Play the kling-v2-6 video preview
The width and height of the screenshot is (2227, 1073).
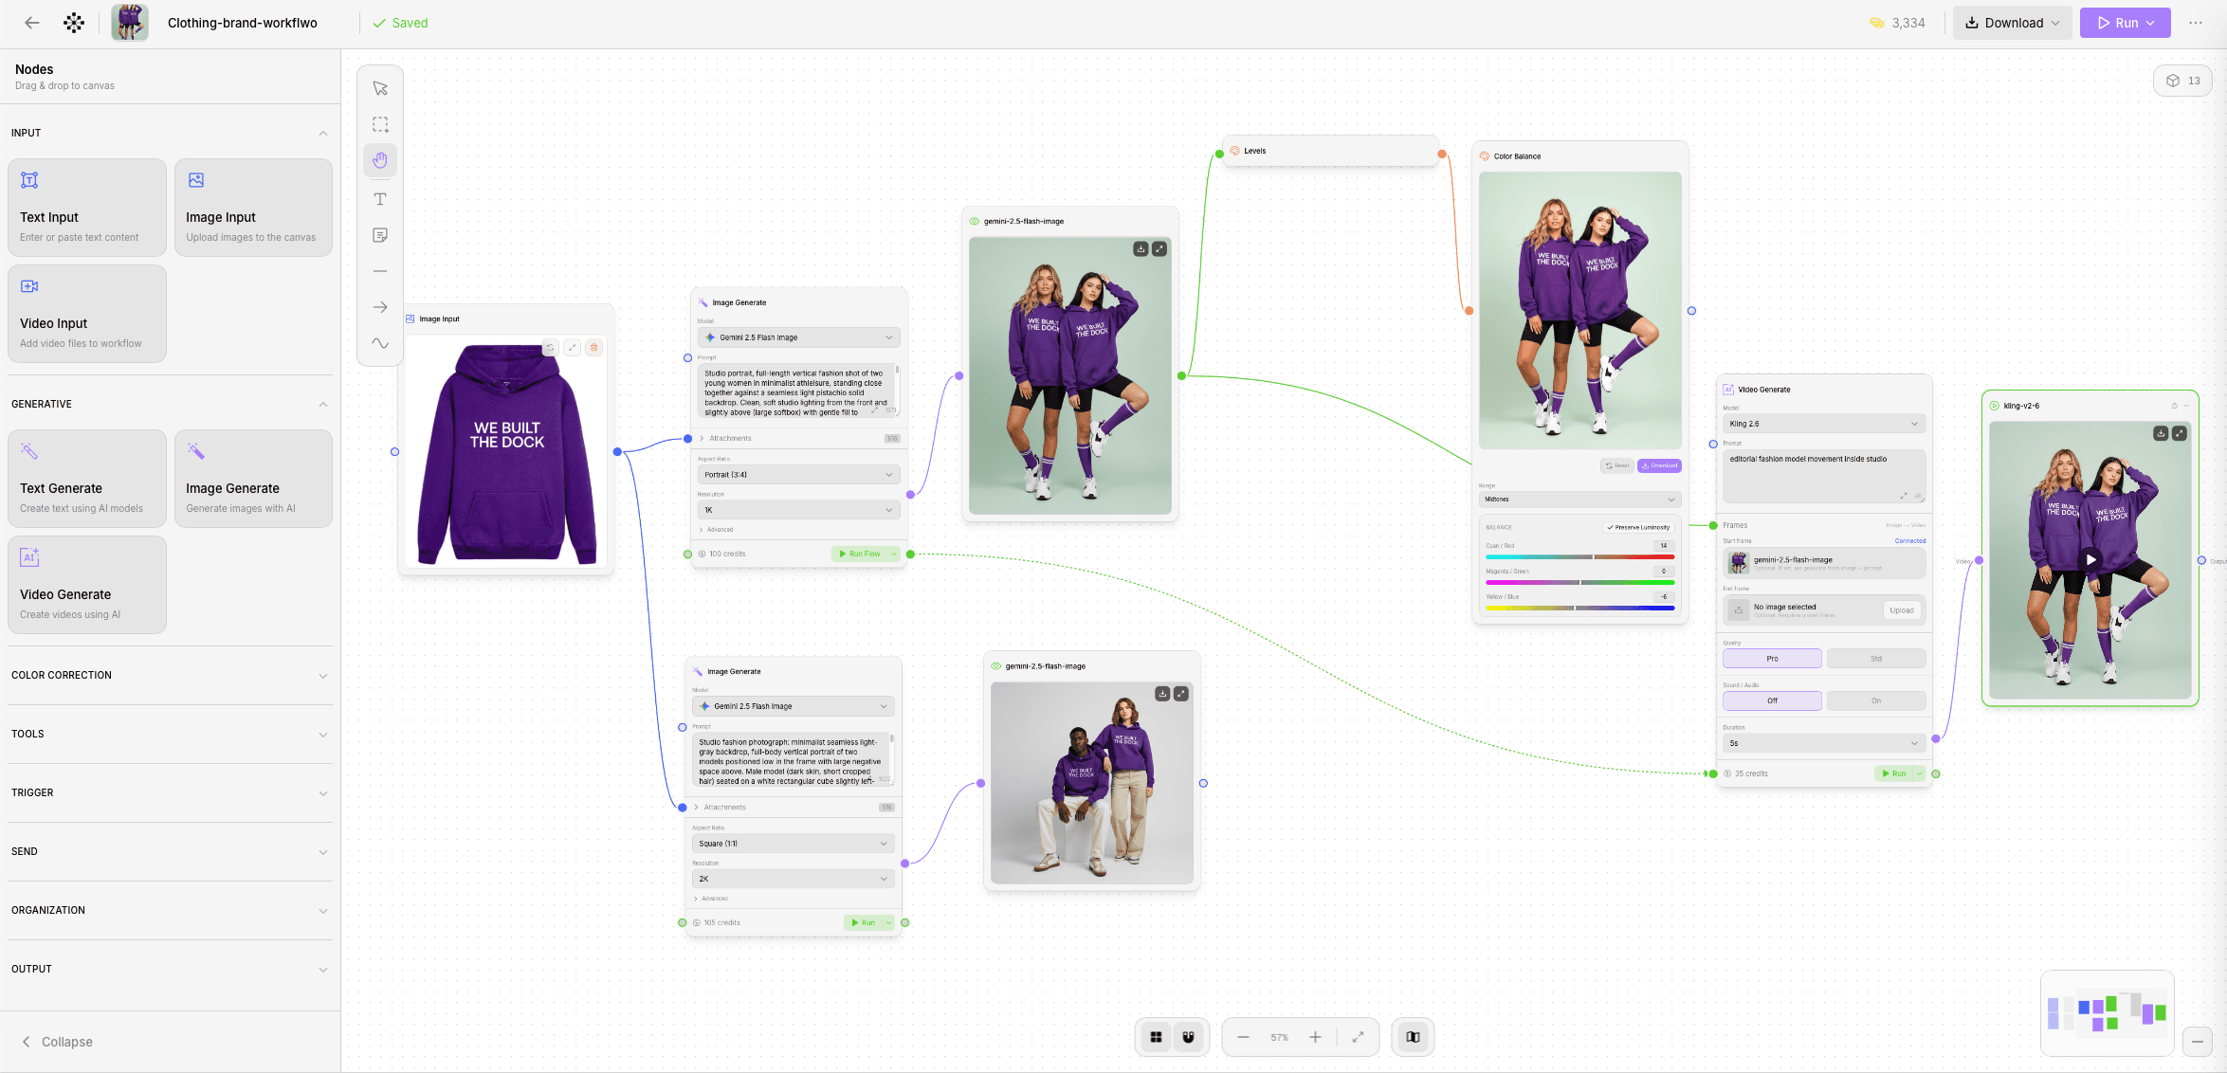2090,560
